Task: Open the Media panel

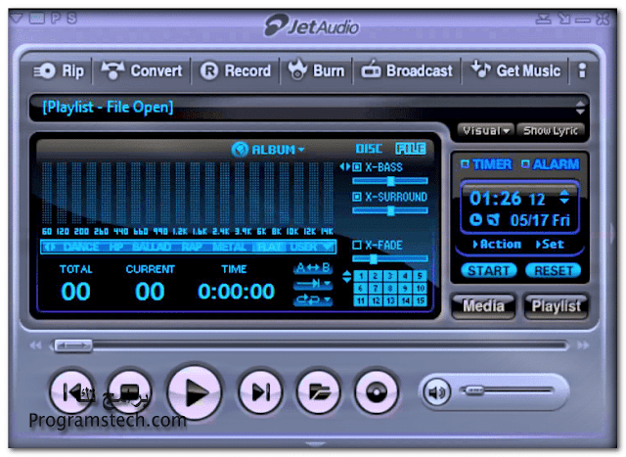Action: point(483,306)
